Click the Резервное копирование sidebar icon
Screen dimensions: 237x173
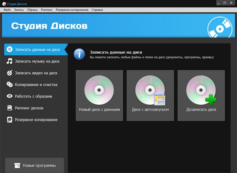coord(9,119)
